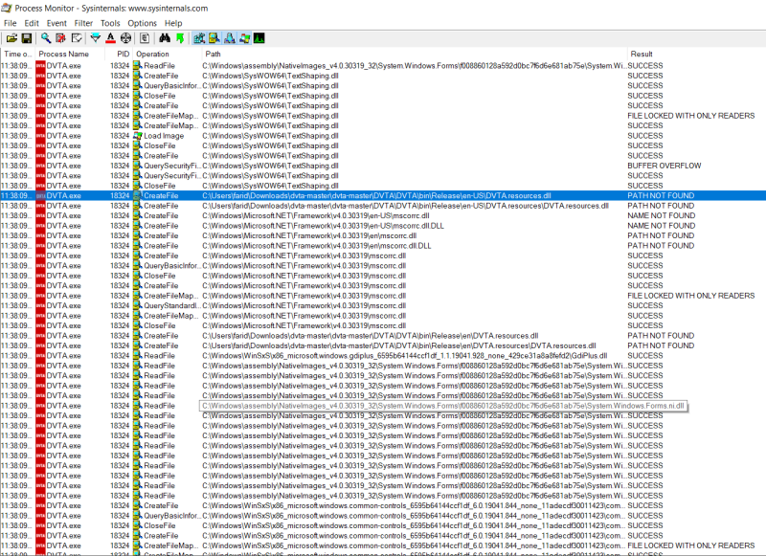This screenshot has height=556, width=766.
Task: Select highlighted en-US\DVTA.resources.dll path
Action: click(376, 196)
